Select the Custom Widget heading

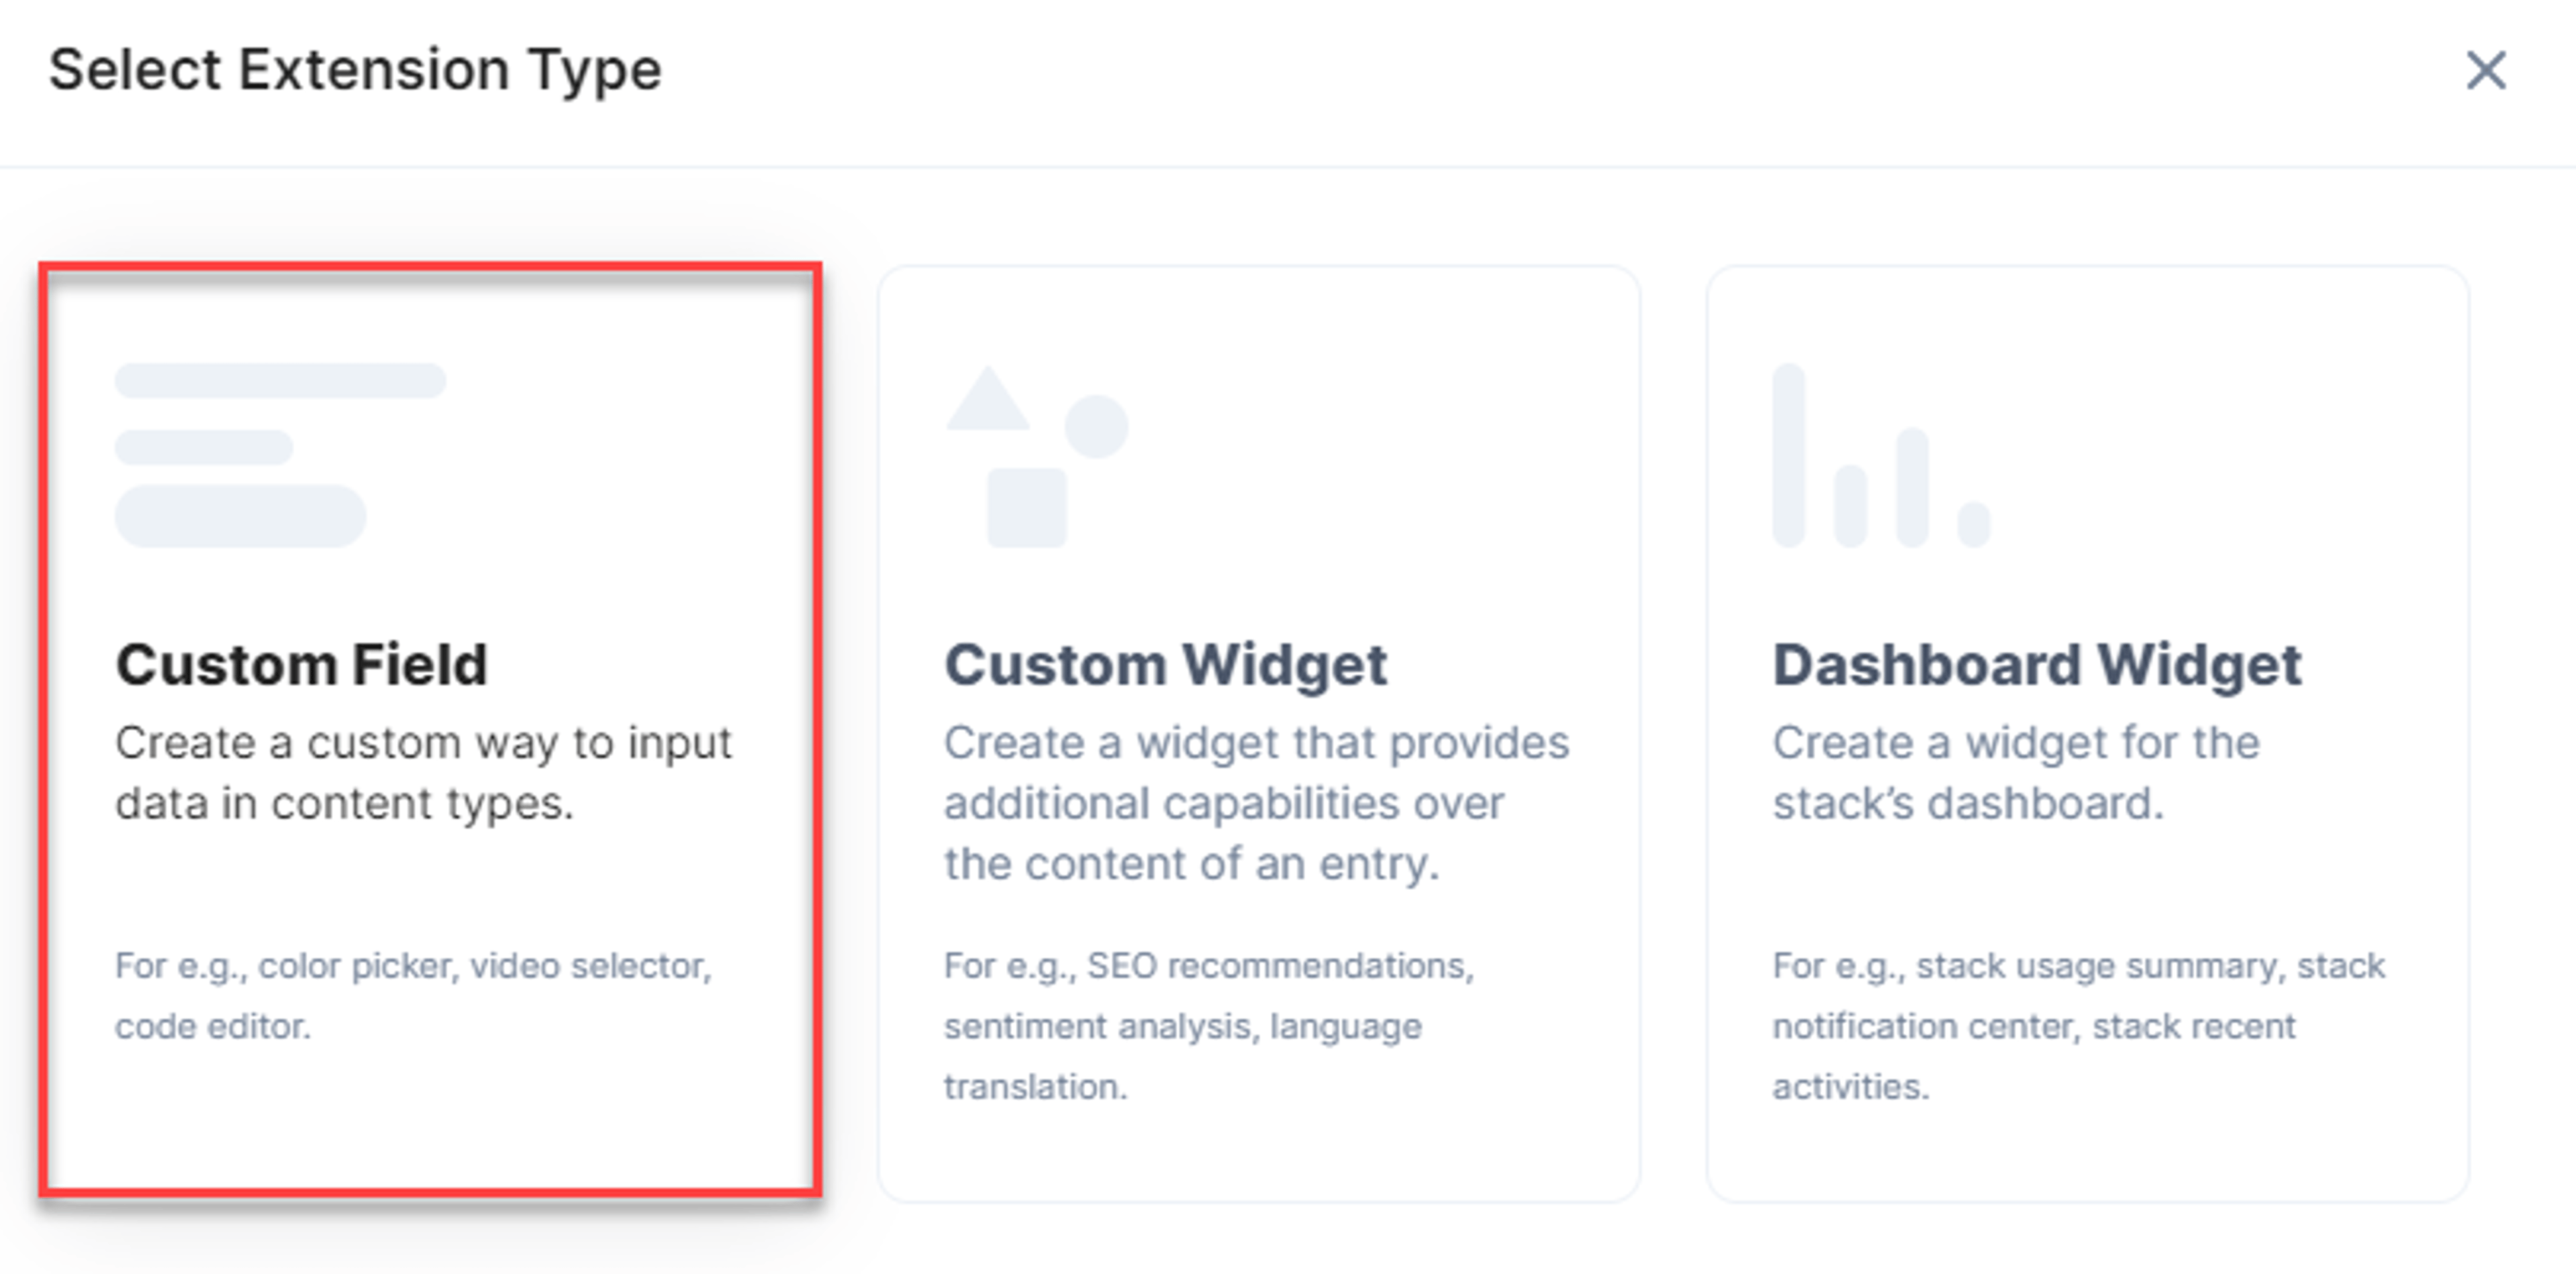1166,665
